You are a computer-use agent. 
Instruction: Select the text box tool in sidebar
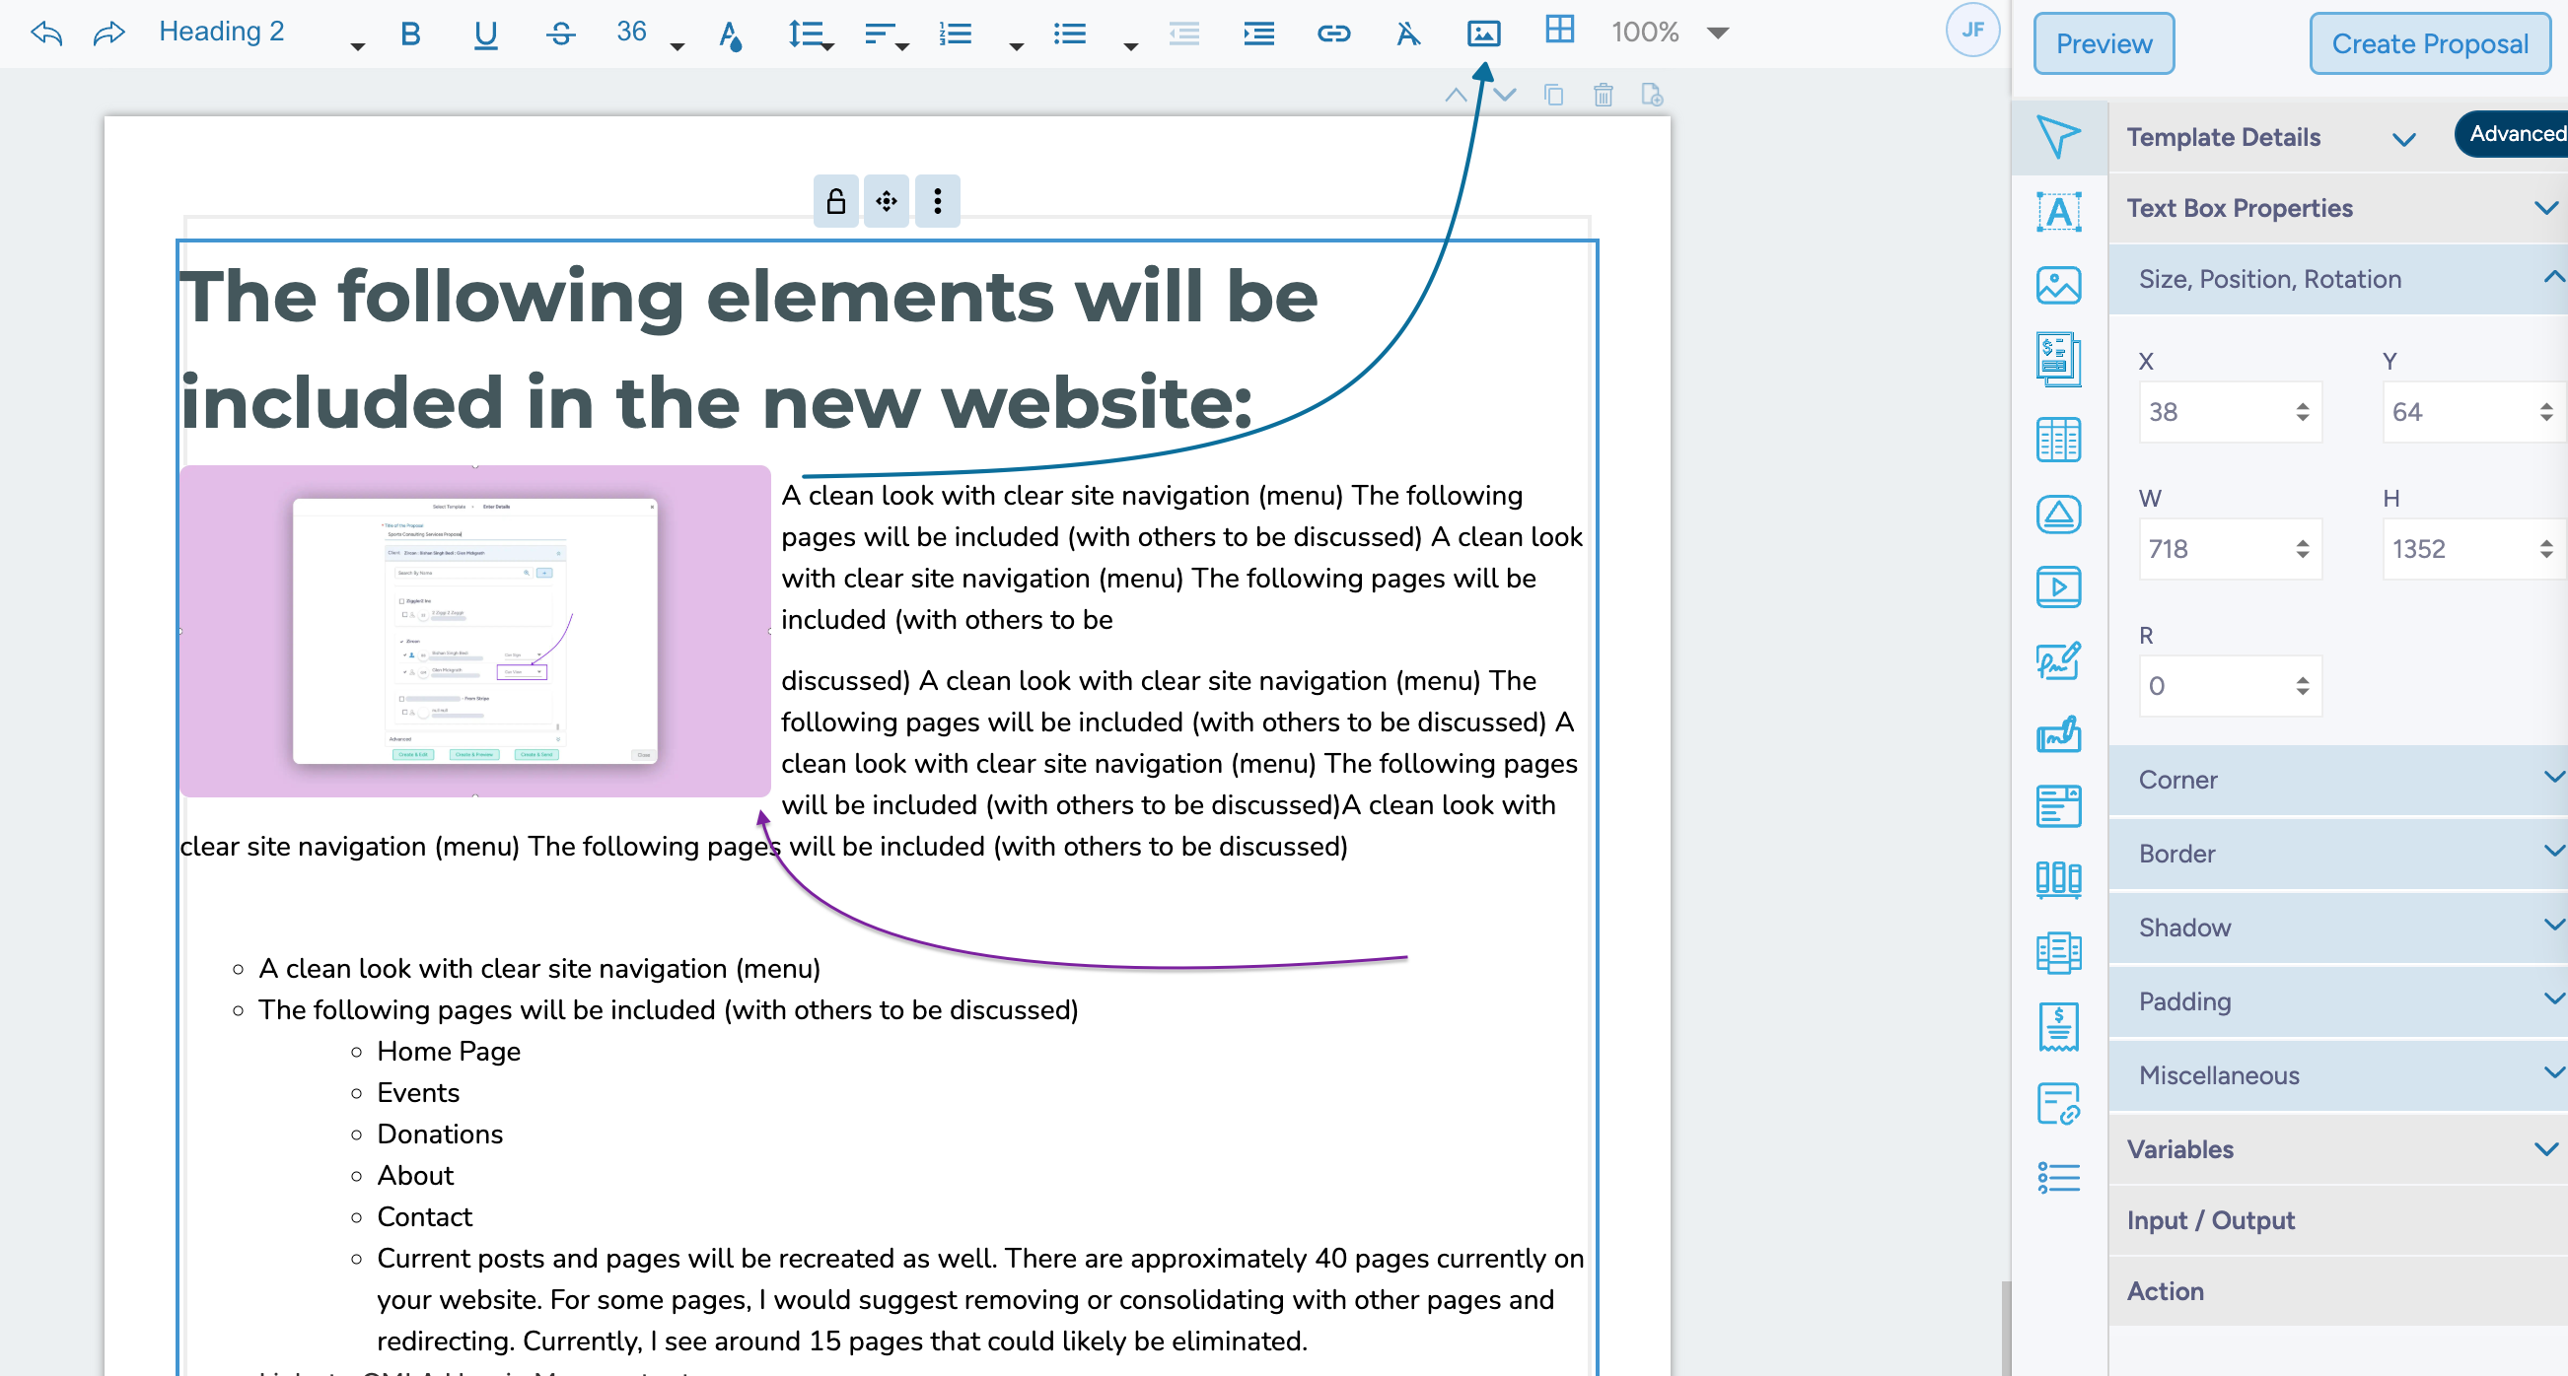2057,211
